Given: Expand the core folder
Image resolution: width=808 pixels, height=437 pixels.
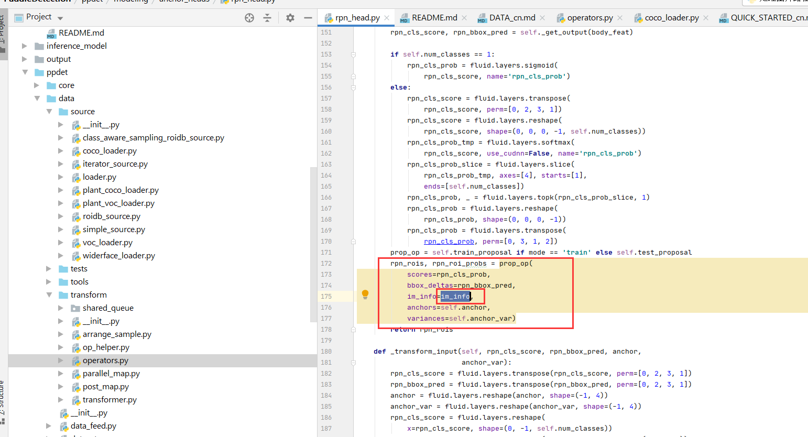Looking at the screenshot, I should pyautogui.click(x=37, y=85).
